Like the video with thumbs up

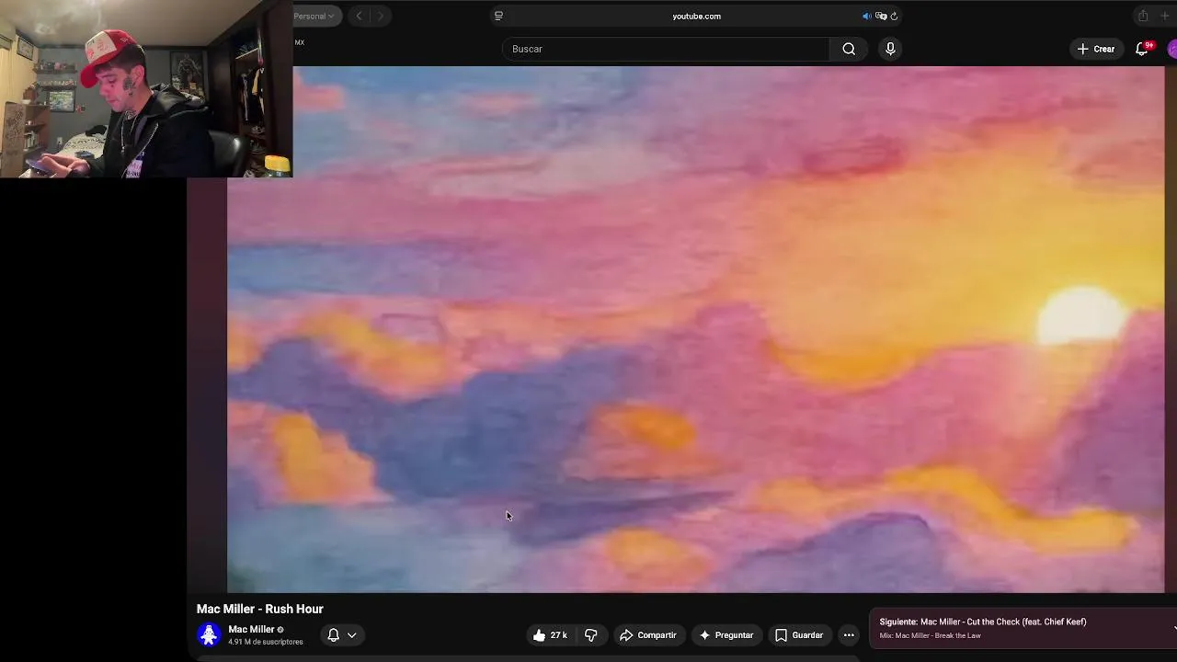(550, 634)
